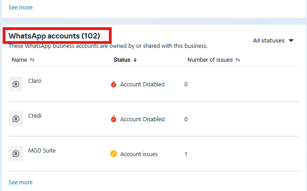Screen dimensions: 307x191
Task: Click Account Disabled status text for Credi
Action: pos(142,119)
